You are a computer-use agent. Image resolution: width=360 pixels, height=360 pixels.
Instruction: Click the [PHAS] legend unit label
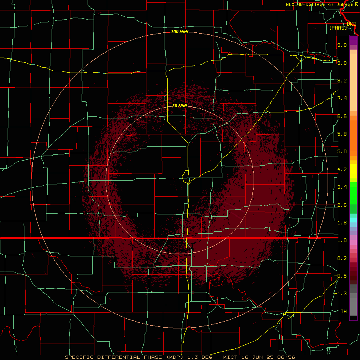coord(338,28)
